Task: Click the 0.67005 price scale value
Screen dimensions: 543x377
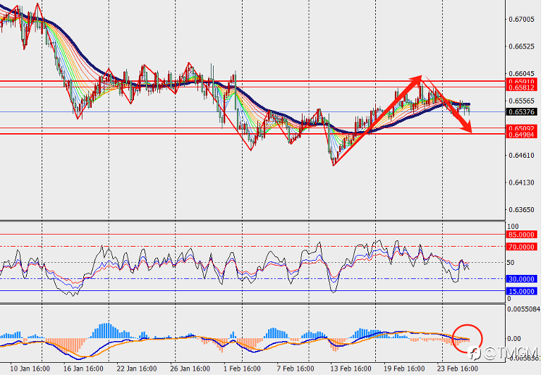Action: click(521, 20)
